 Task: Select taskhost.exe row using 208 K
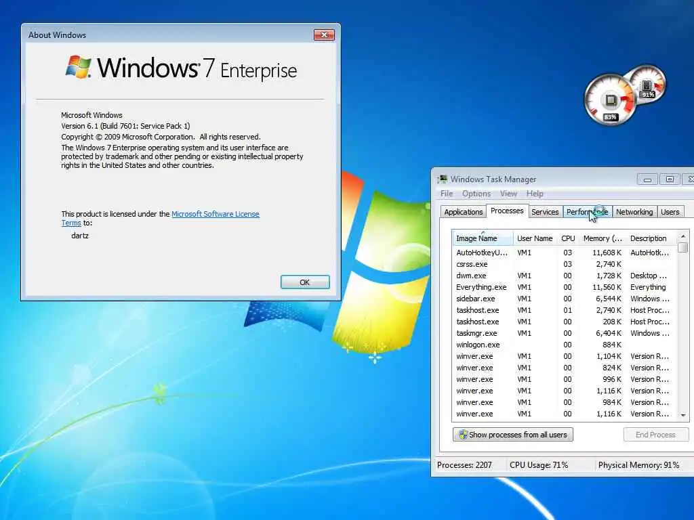pyautogui.click(x=565, y=322)
